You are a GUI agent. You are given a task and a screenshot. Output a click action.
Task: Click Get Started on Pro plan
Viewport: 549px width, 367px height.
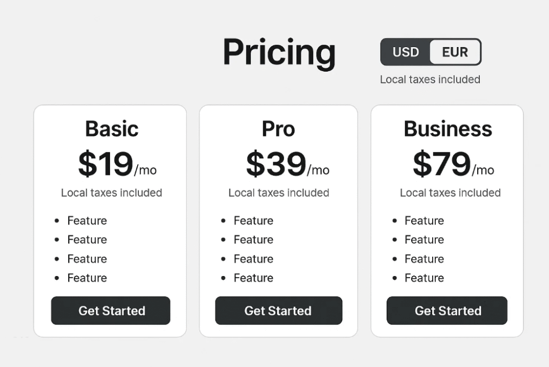click(279, 310)
